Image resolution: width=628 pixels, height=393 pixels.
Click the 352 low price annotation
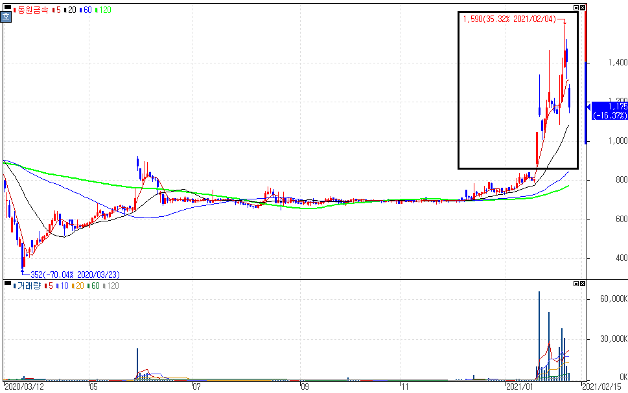click(75, 275)
